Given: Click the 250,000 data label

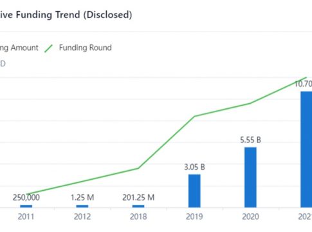Looking at the screenshot, I should (x=26, y=198).
